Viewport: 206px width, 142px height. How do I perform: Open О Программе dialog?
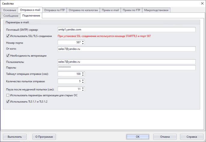point(44,137)
